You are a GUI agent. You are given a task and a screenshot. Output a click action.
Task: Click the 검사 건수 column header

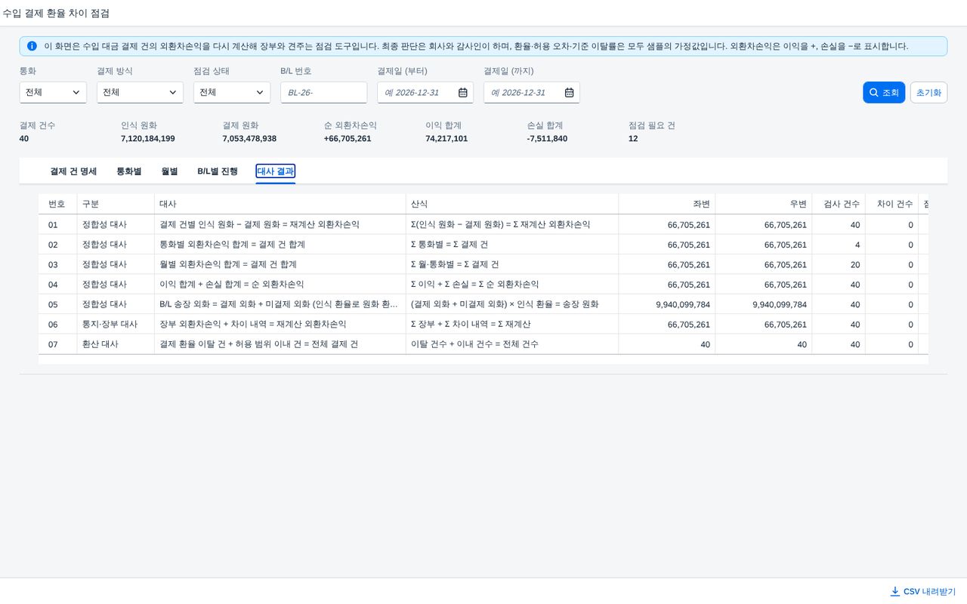(x=838, y=204)
